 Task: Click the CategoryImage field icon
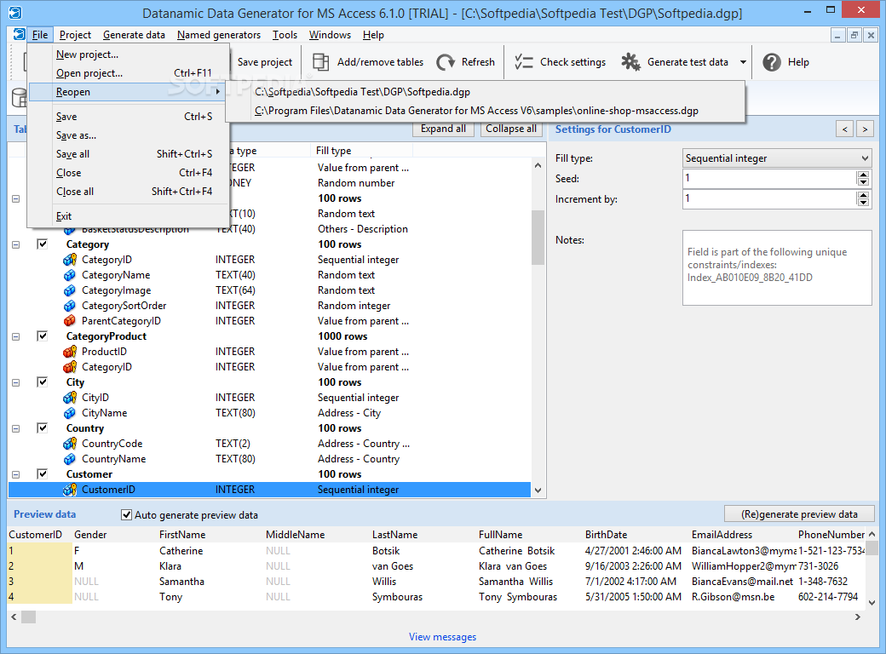pyautogui.click(x=70, y=290)
